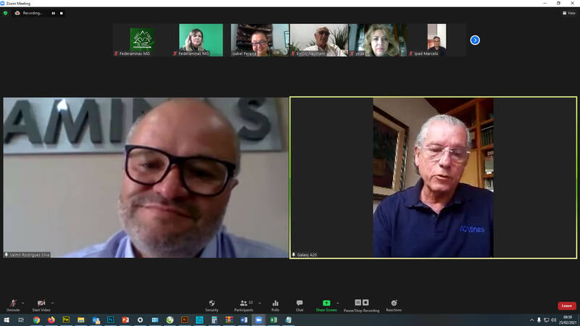Pause recording from the top-left indicator
Screen dimensions: 580x326
(x=53, y=13)
